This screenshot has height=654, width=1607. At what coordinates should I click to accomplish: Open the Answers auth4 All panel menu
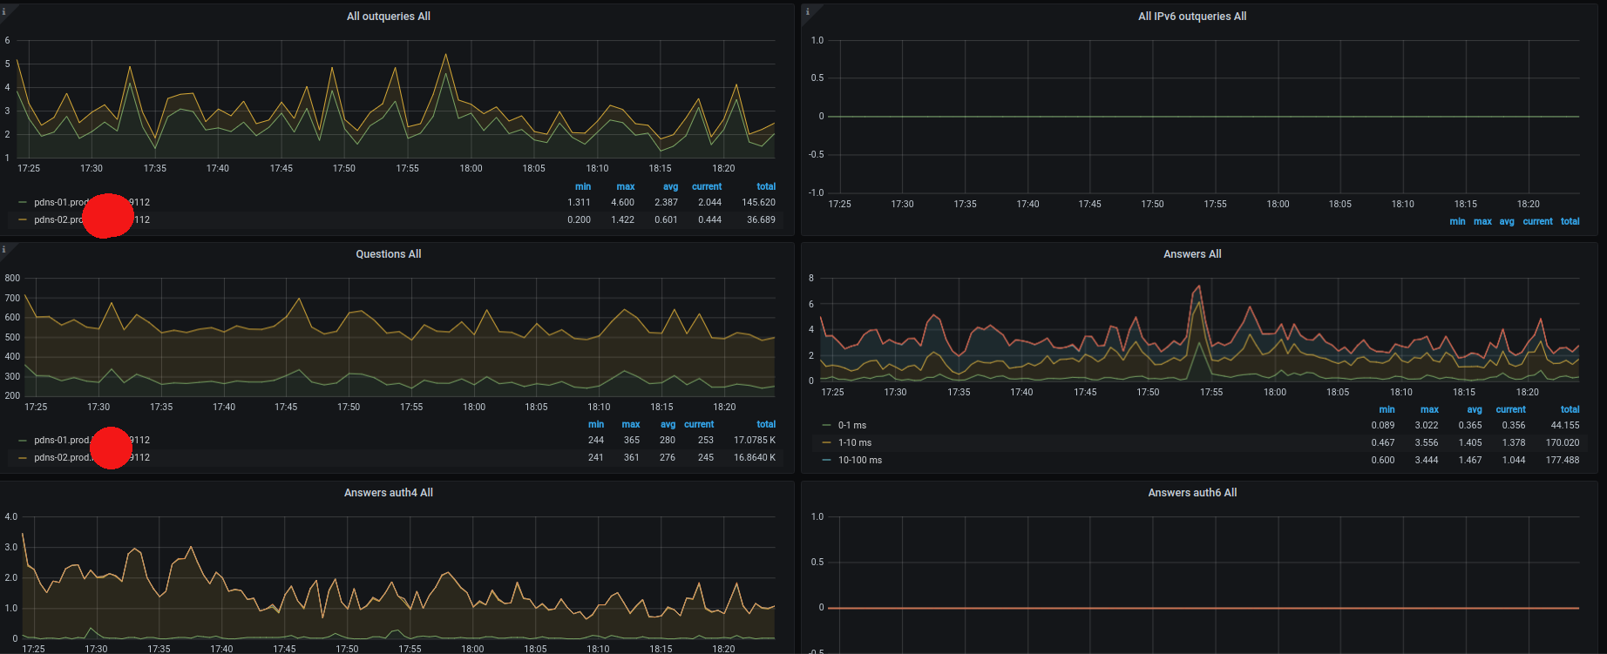[389, 493]
